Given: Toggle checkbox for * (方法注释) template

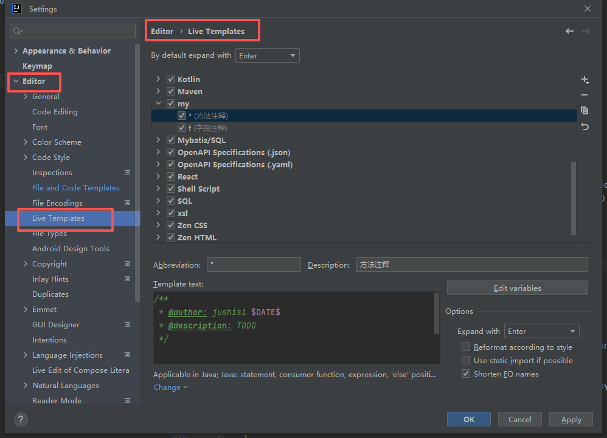Looking at the screenshot, I should point(182,116).
